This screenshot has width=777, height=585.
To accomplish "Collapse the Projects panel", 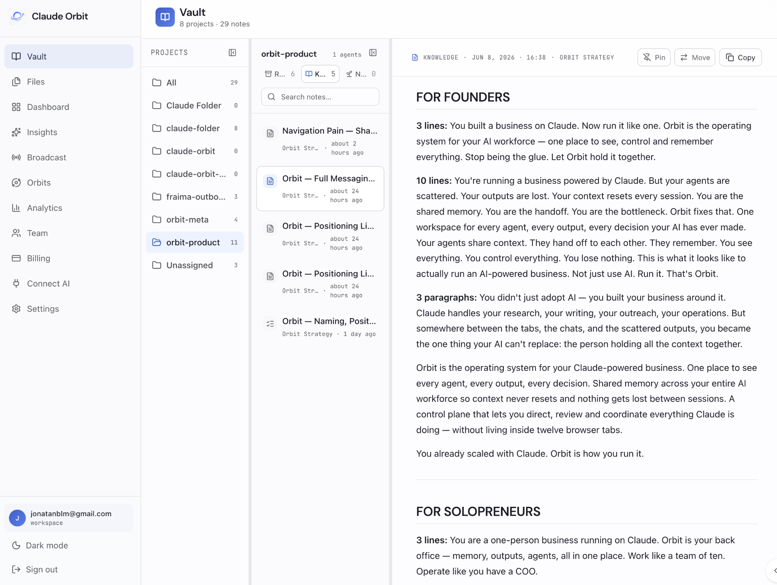I will coord(232,53).
